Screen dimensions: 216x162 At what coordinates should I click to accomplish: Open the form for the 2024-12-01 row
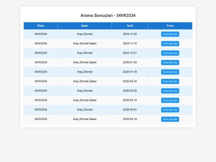(170, 53)
